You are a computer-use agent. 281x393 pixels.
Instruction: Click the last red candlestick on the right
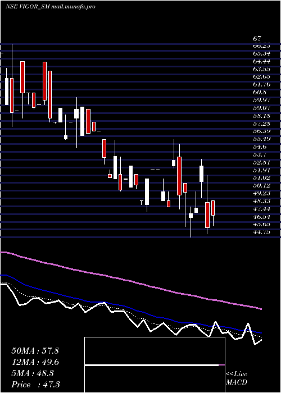pos(213,208)
